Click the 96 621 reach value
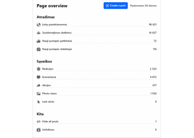Viewport: 194px width, 138px height. click(153, 24)
